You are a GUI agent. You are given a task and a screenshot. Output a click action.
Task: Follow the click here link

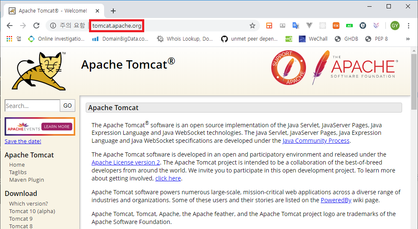[168, 178]
